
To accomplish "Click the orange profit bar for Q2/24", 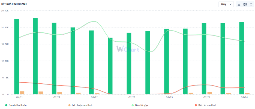I will pyautogui.click(x=209, y=93).
